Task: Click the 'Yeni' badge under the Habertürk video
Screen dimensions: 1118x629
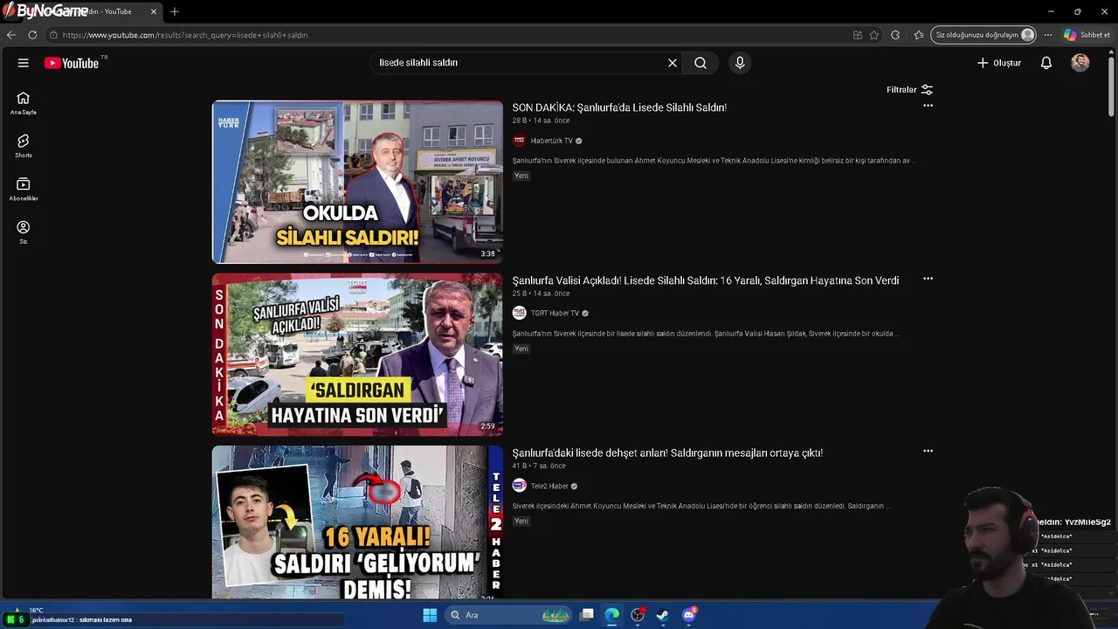Action: (x=521, y=176)
